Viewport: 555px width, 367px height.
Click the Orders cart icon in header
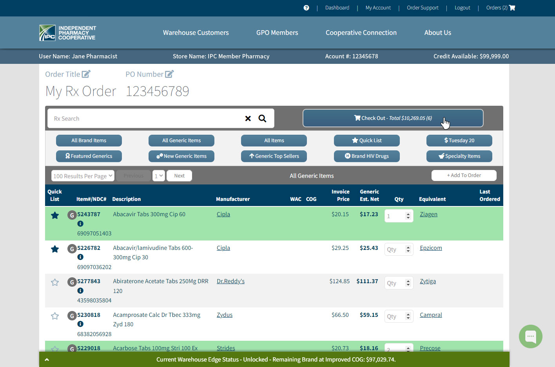(x=512, y=8)
